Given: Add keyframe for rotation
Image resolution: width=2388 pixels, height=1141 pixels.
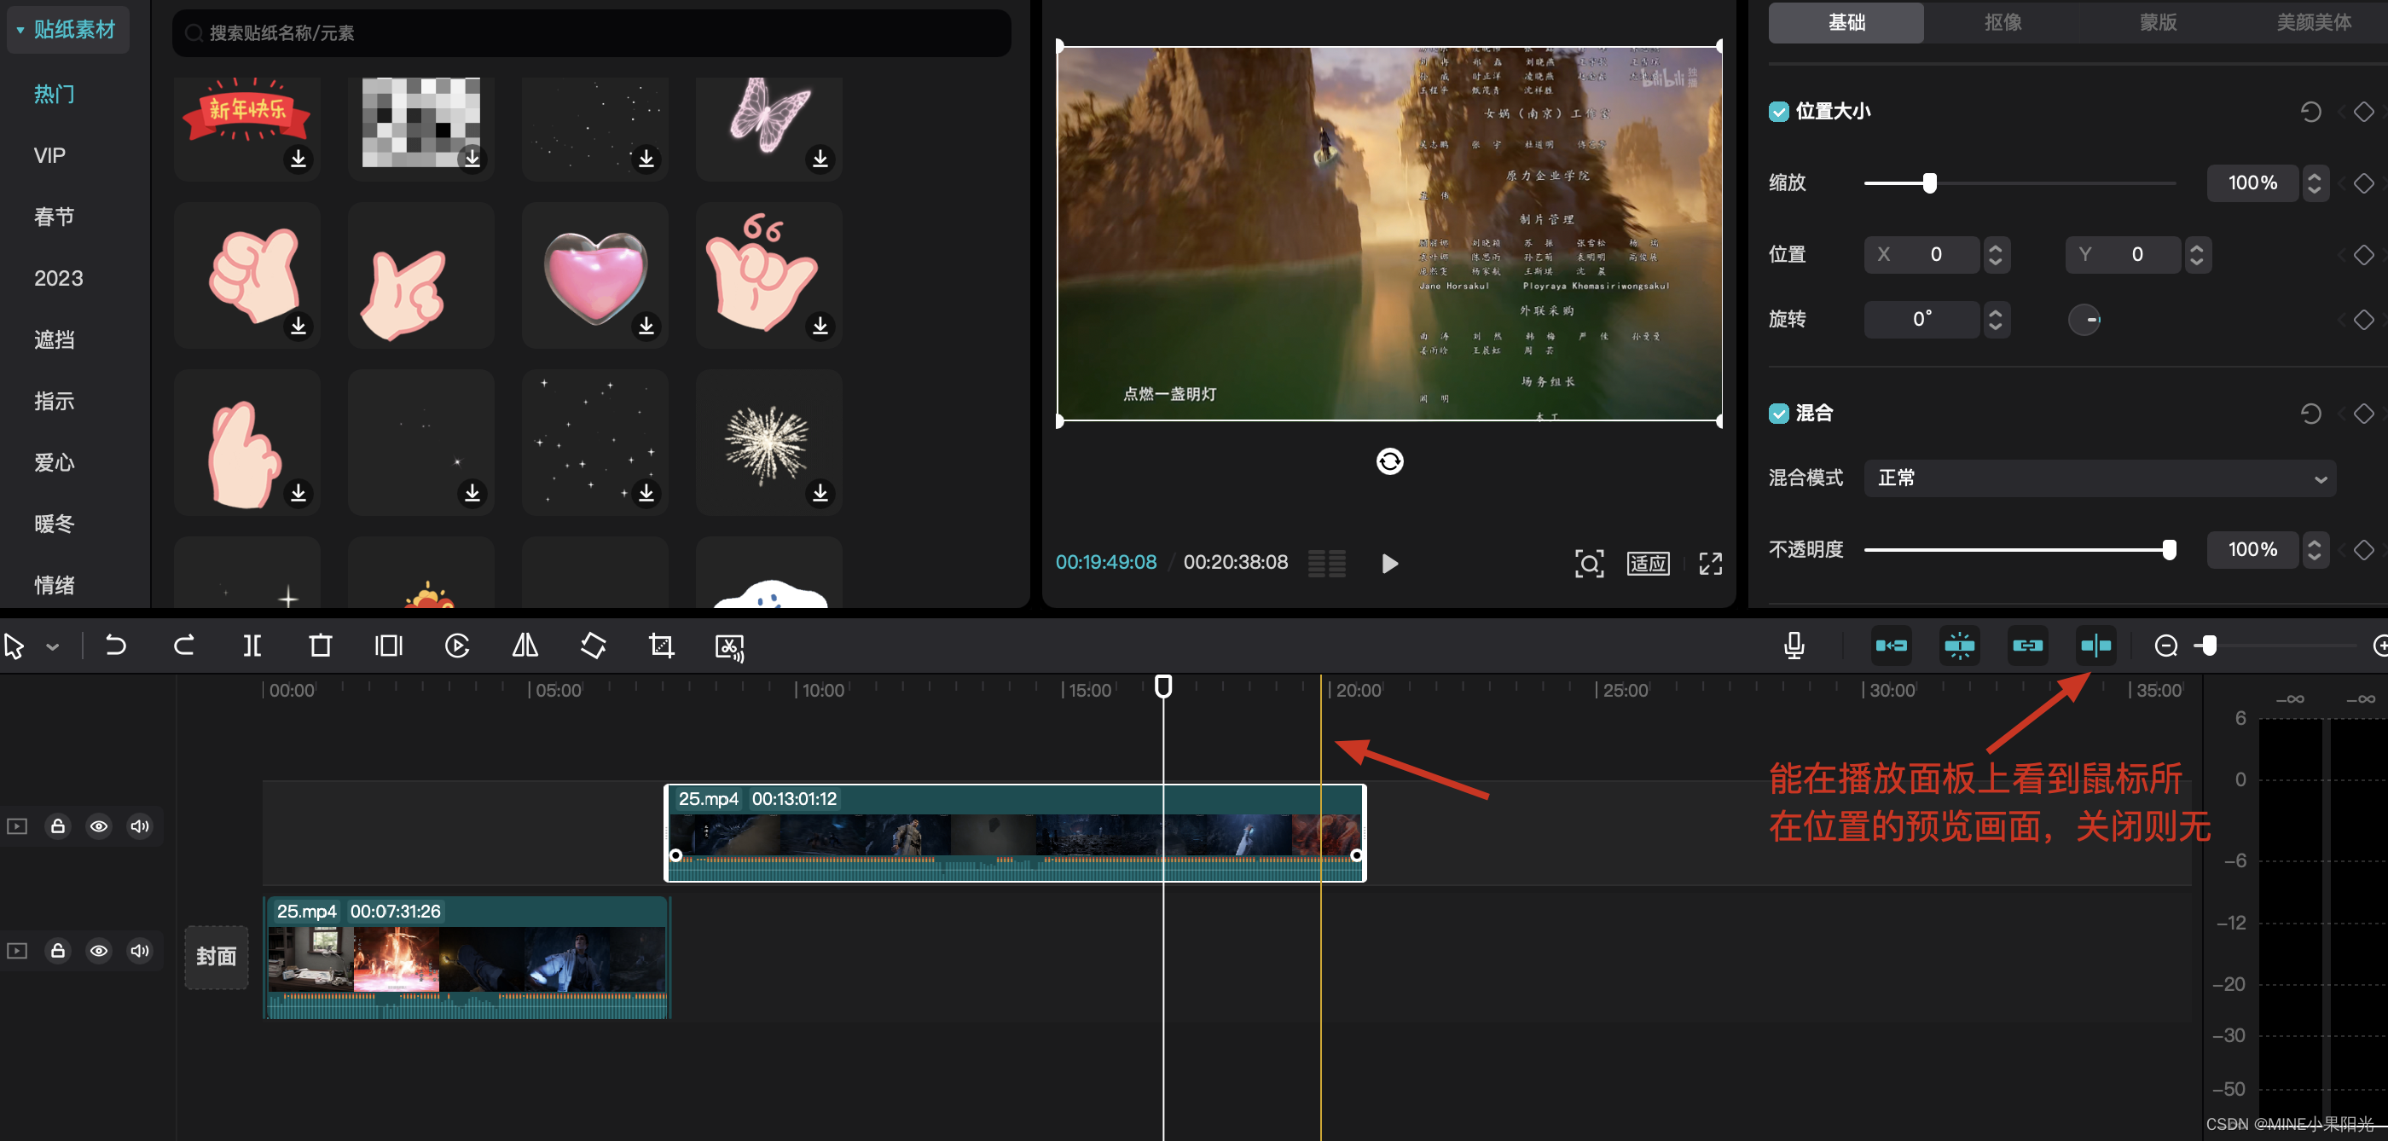Looking at the screenshot, I should tap(2363, 320).
